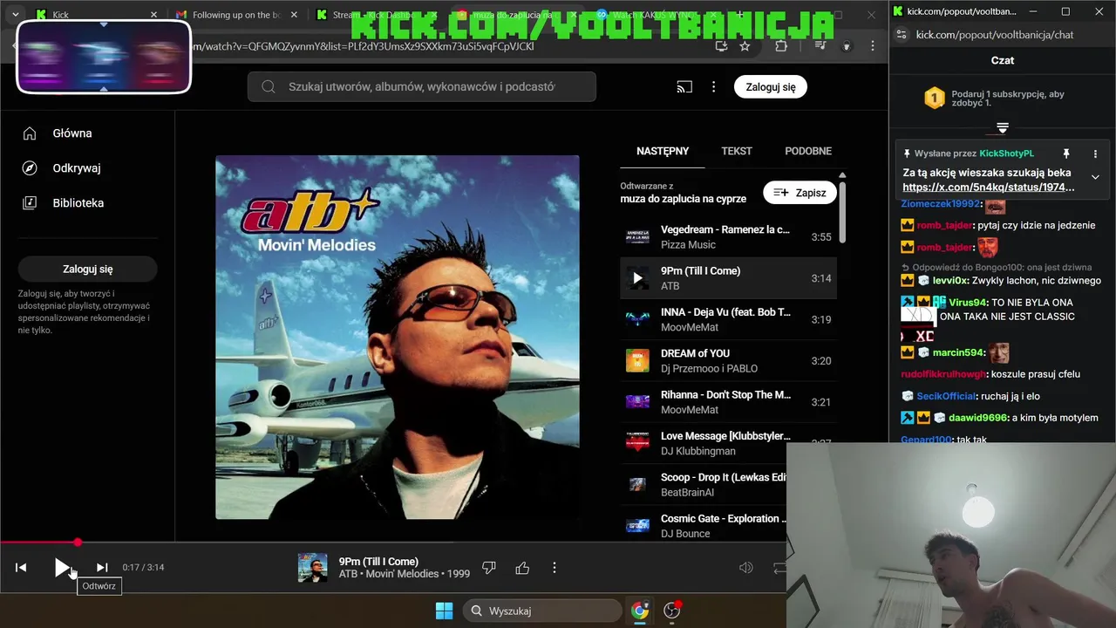The height and width of the screenshot is (628, 1116).
Task: Click the search field Szukaj utworów
Action: click(x=422, y=86)
